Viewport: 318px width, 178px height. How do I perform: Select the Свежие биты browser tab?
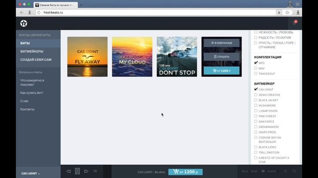coord(55,5)
